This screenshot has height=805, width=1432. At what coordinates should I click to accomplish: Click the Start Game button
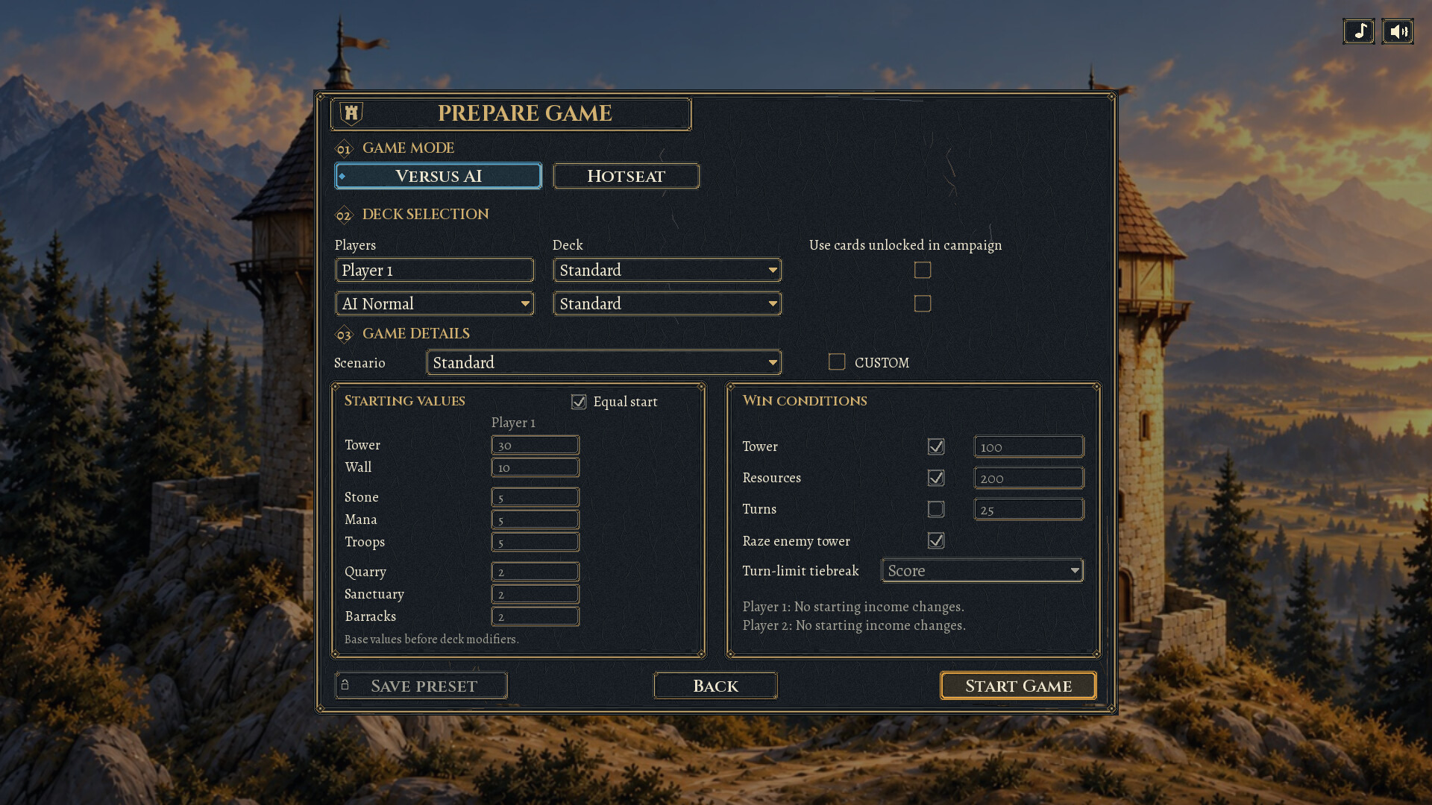tap(1018, 686)
